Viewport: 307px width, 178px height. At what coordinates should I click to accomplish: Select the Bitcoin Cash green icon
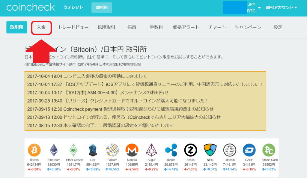click(269, 150)
